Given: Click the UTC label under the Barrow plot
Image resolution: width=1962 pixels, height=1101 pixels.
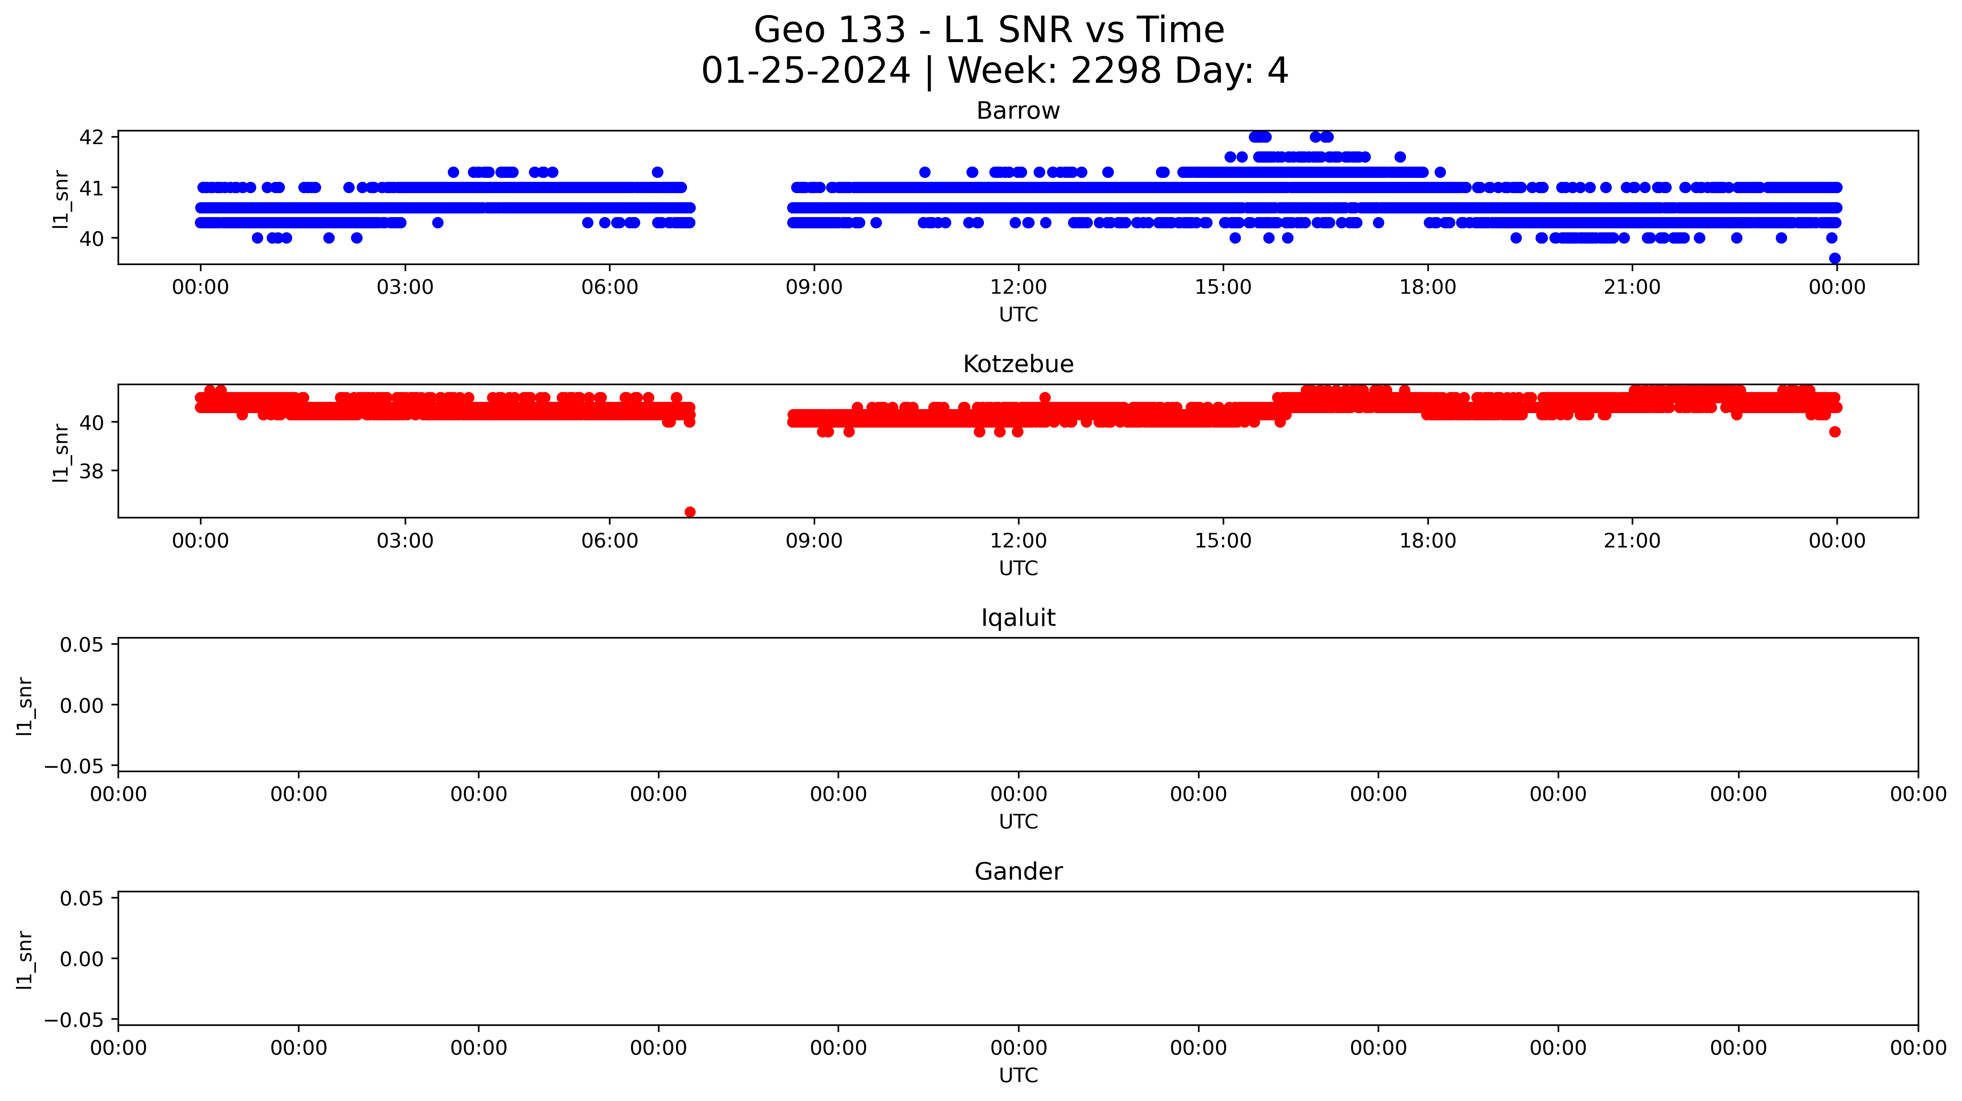Looking at the screenshot, I should pos(1018,315).
